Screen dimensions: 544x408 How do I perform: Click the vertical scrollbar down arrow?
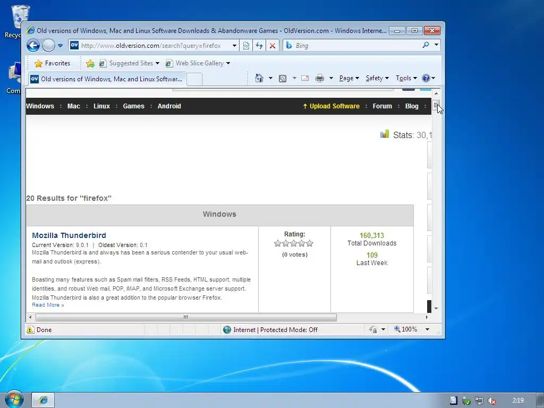(436, 308)
